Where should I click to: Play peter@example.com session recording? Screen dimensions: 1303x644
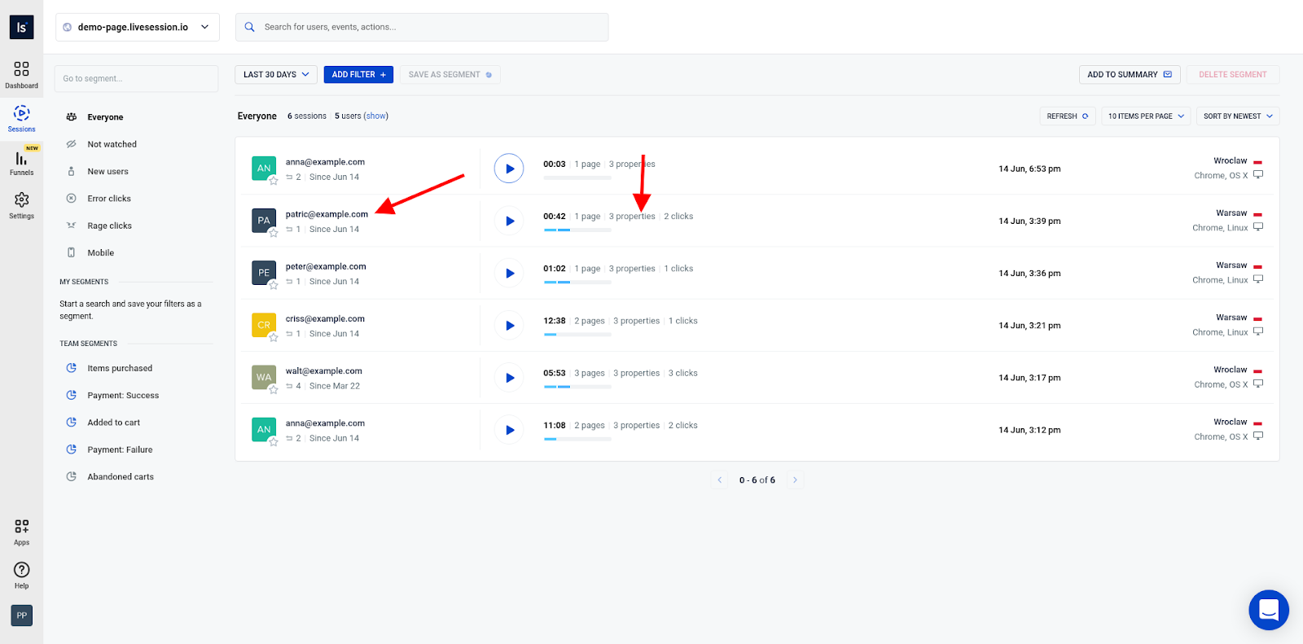click(x=509, y=273)
